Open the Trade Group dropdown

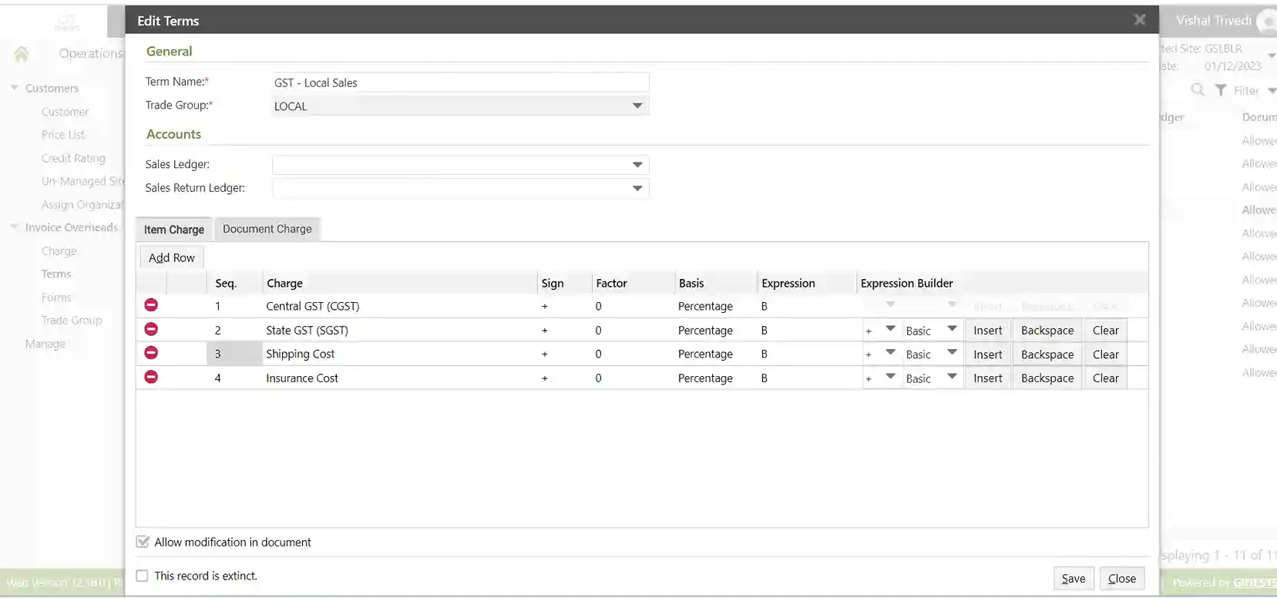[x=637, y=106]
